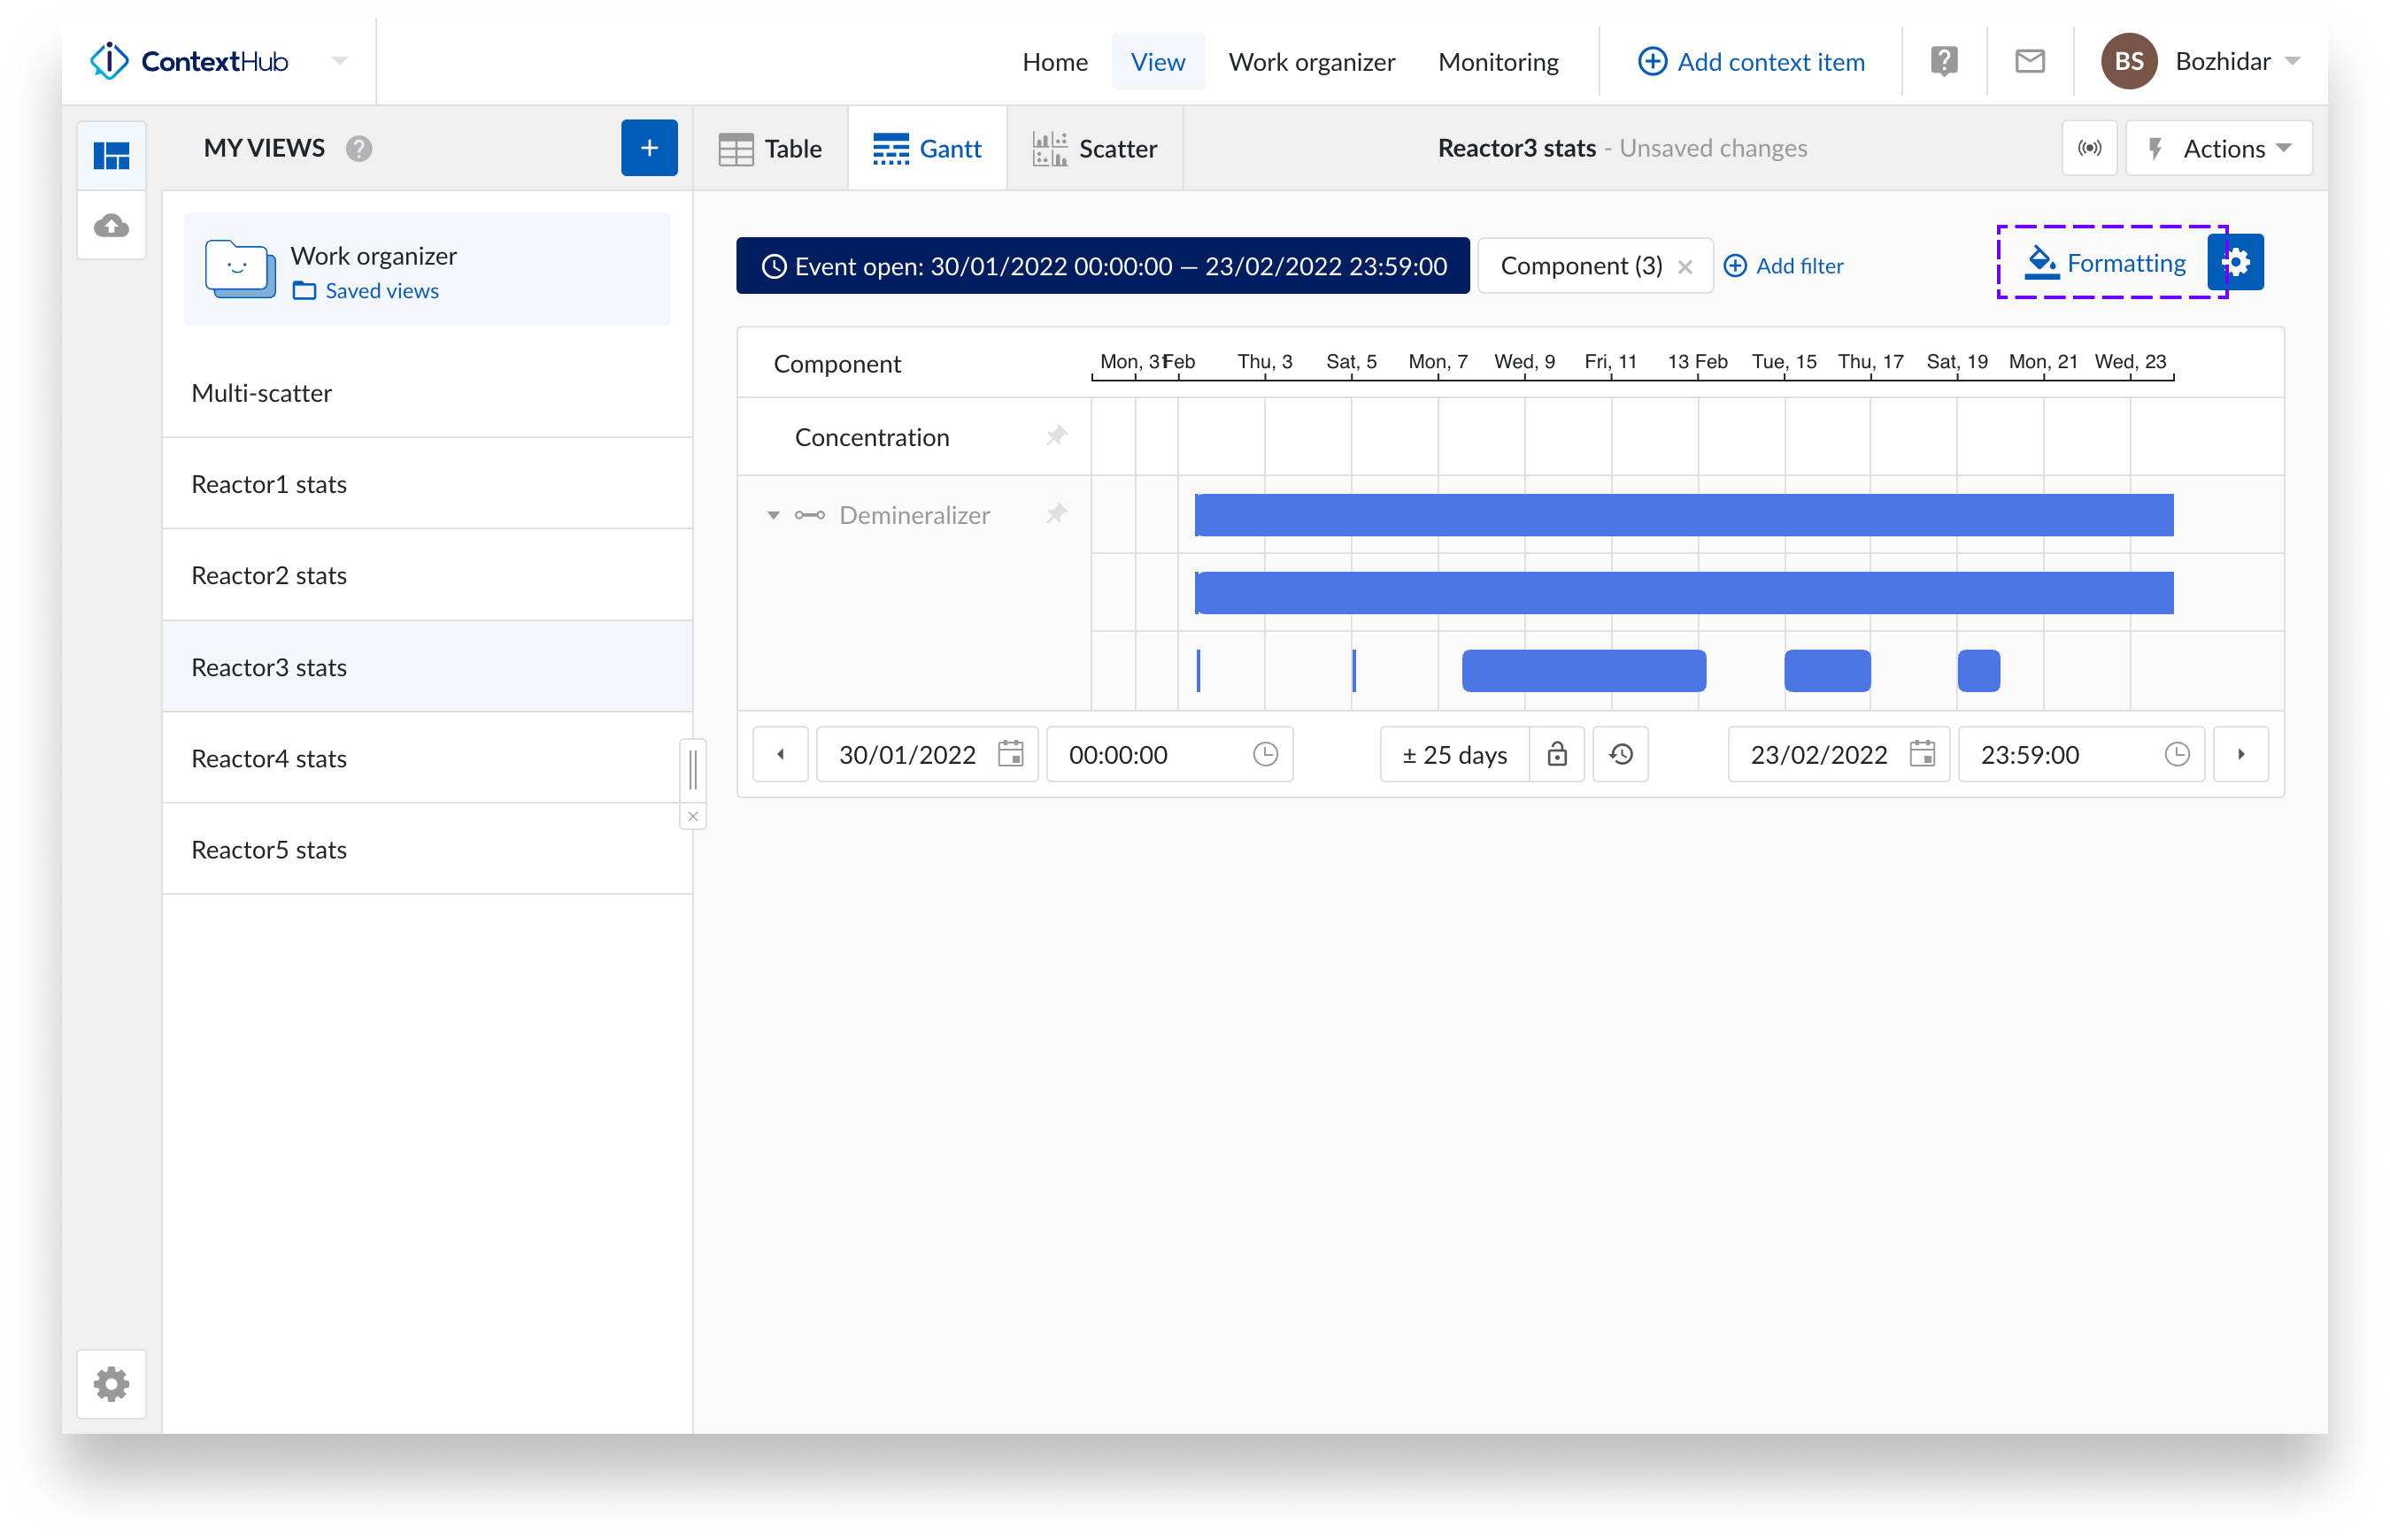Screen dimensions: 2390x1540
Task: Pin the Concentration row
Action: tap(1057, 437)
